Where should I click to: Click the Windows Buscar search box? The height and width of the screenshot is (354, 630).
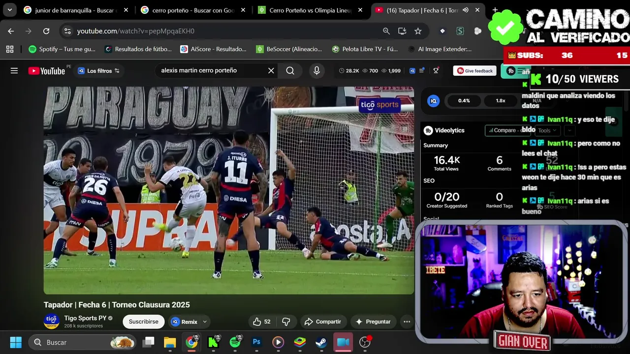tap(82, 342)
